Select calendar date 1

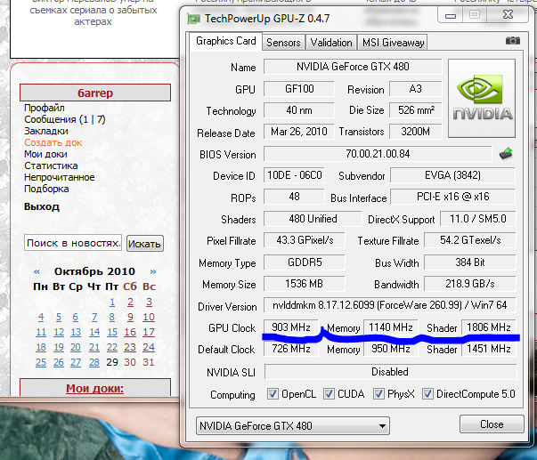(x=112, y=302)
